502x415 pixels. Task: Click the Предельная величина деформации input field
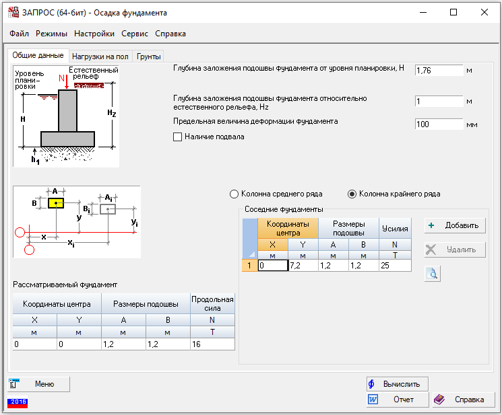point(439,124)
